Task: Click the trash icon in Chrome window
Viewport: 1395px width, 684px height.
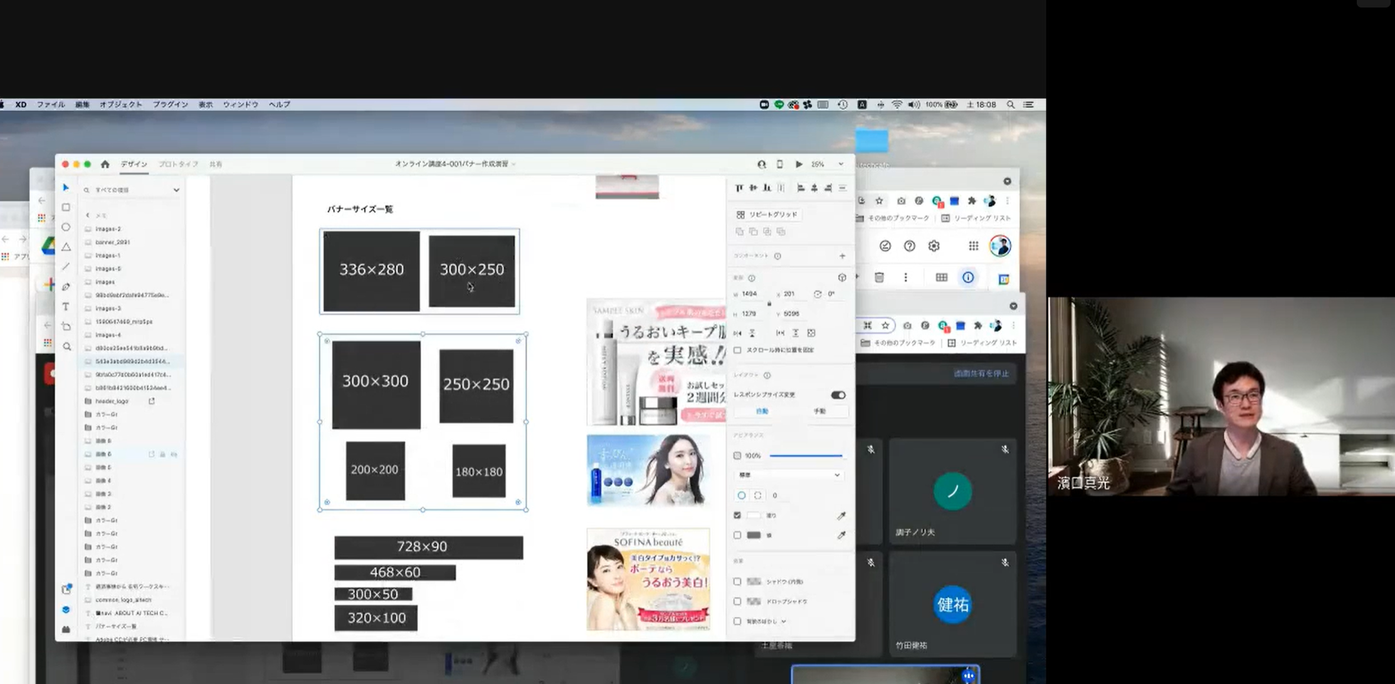Action: point(879,277)
